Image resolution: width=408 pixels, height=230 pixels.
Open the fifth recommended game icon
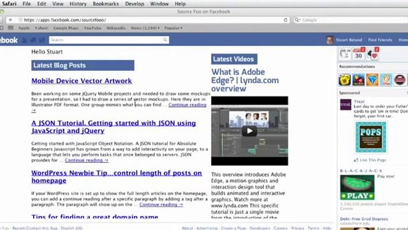pos(400,80)
